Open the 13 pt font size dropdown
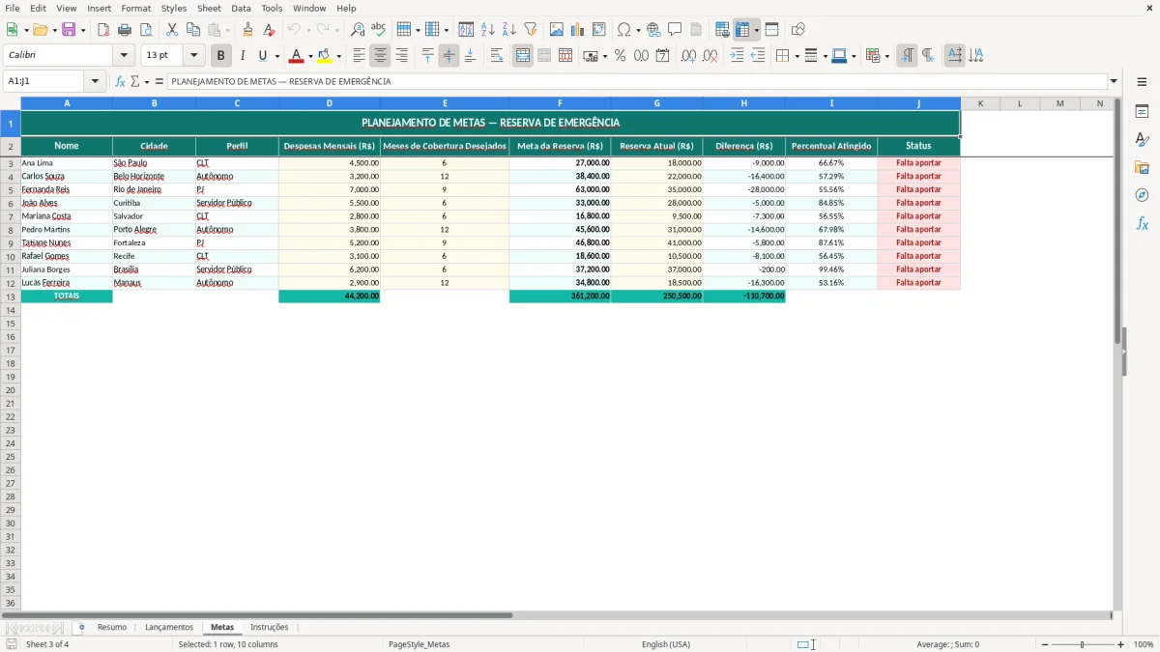Image resolution: width=1160 pixels, height=652 pixels. point(193,56)
